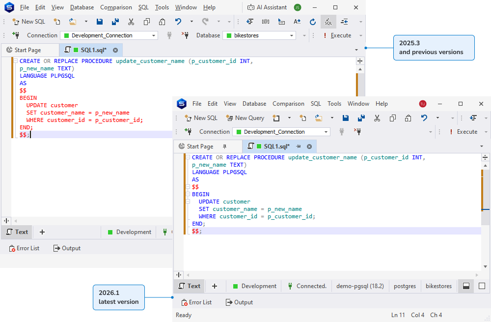
Task: Collapse CREATE PROCEDURE block in back window
Action: [x=15, y=61]
